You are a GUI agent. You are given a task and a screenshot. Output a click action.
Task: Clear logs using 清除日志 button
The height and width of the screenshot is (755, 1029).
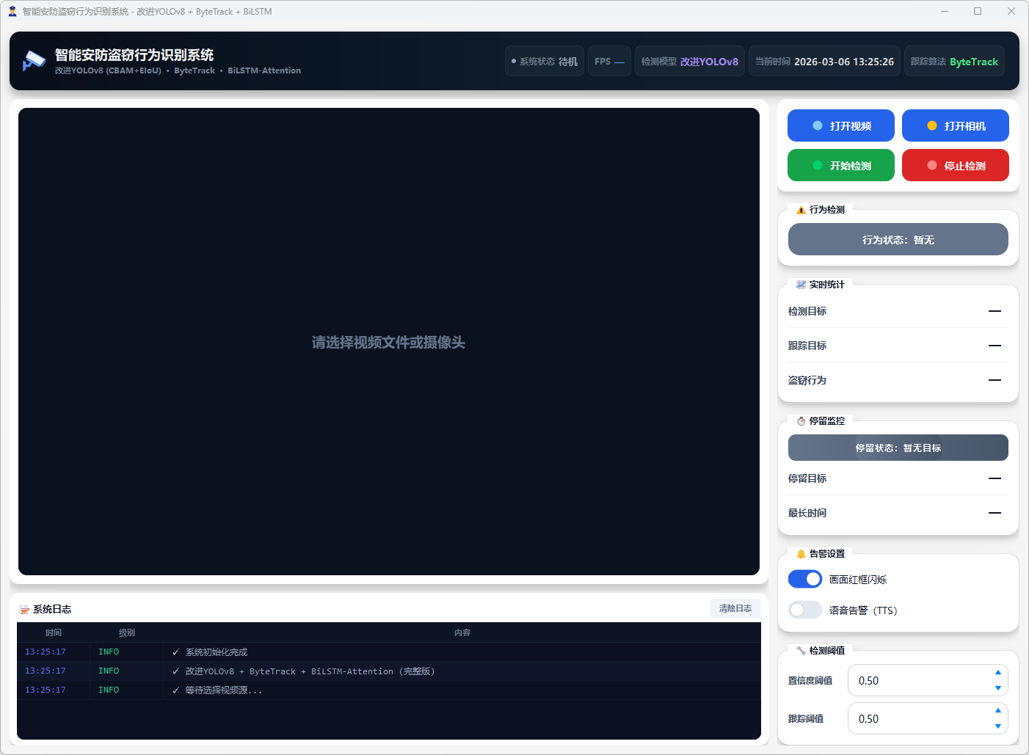(735, 609)
